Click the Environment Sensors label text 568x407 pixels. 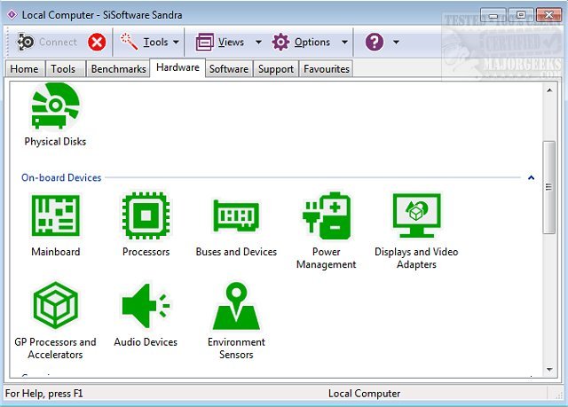click(x=236, y=348)
